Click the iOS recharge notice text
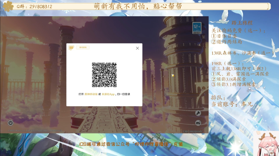The height and width of the screenshot is (156, 279). pos(131,144)
